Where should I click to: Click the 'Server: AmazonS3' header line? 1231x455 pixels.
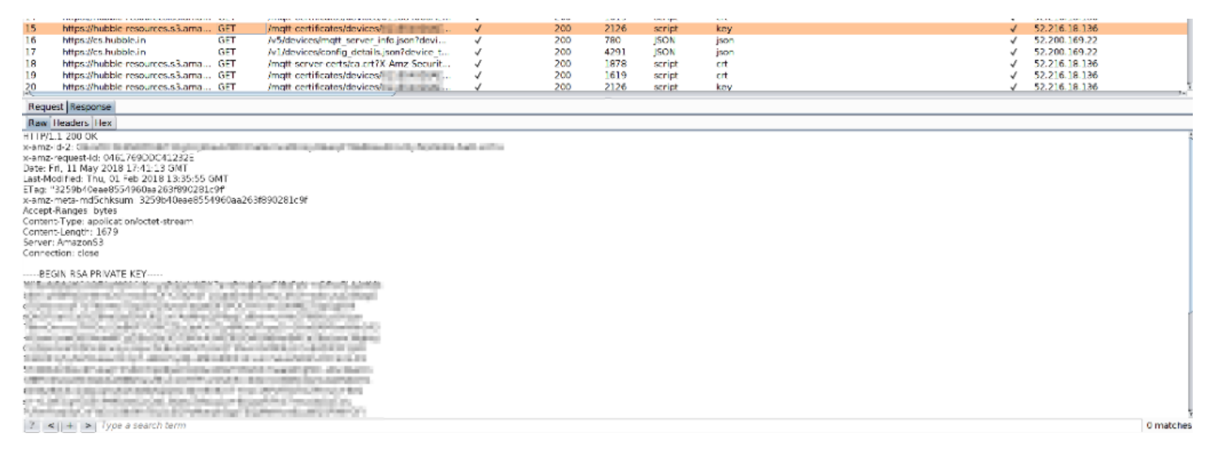63,241
